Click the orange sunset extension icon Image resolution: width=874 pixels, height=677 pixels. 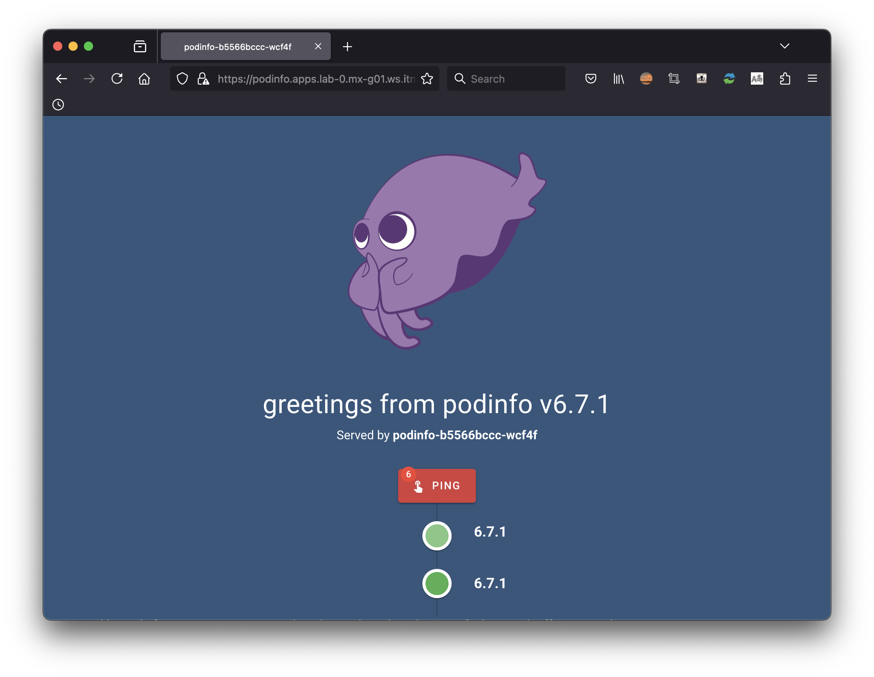(646, 79)
